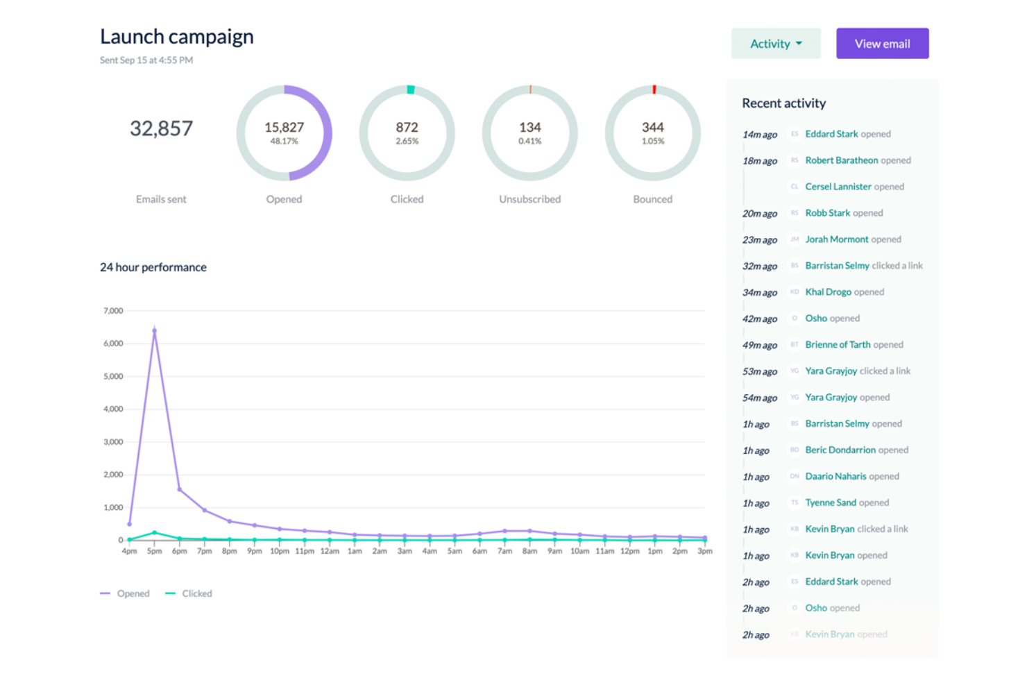1027x685 pixels.
Task: Open the Activity dropdown
Action: (775, 43)
